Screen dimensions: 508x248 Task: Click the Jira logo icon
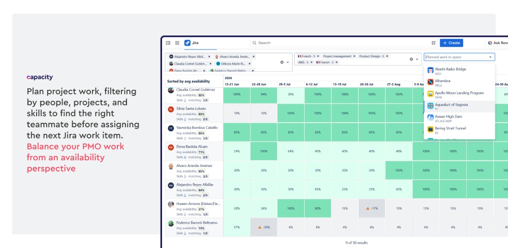pyautogui.click(x=187, y=43)
